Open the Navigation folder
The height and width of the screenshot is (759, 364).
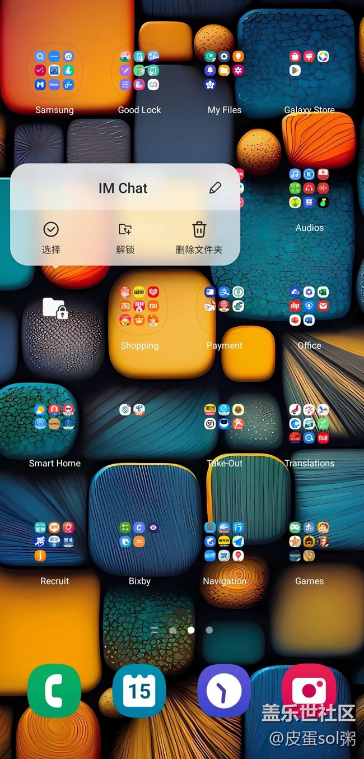point(224,542)
